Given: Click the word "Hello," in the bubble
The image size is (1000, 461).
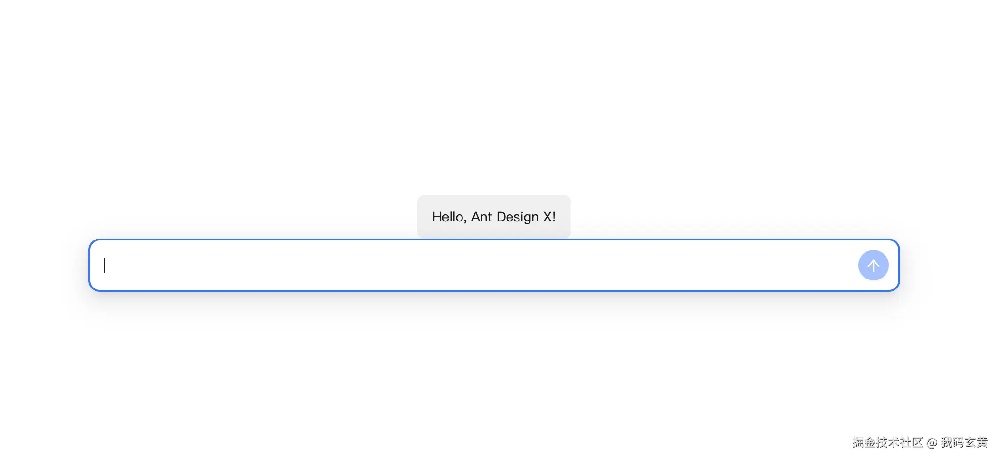Looking at the screenshot, I should [449, 217].
